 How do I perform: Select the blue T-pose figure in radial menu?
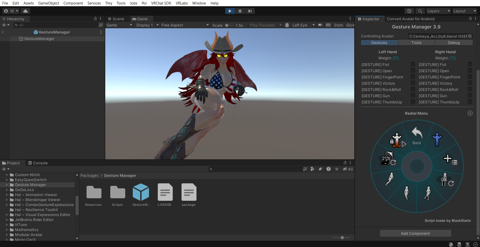coord(437,139)
